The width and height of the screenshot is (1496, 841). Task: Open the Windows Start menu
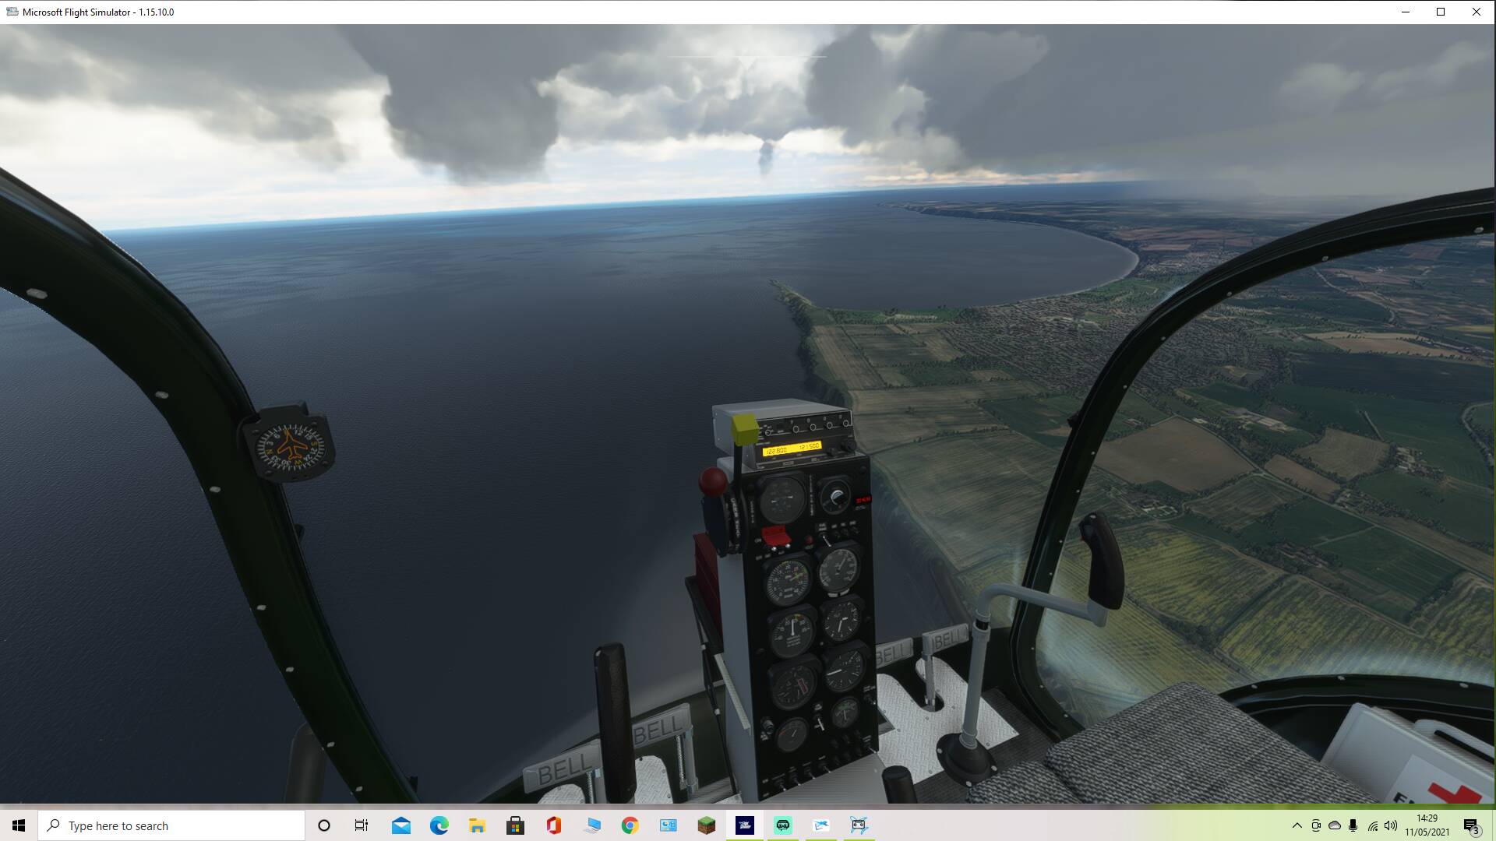[19, 825]
